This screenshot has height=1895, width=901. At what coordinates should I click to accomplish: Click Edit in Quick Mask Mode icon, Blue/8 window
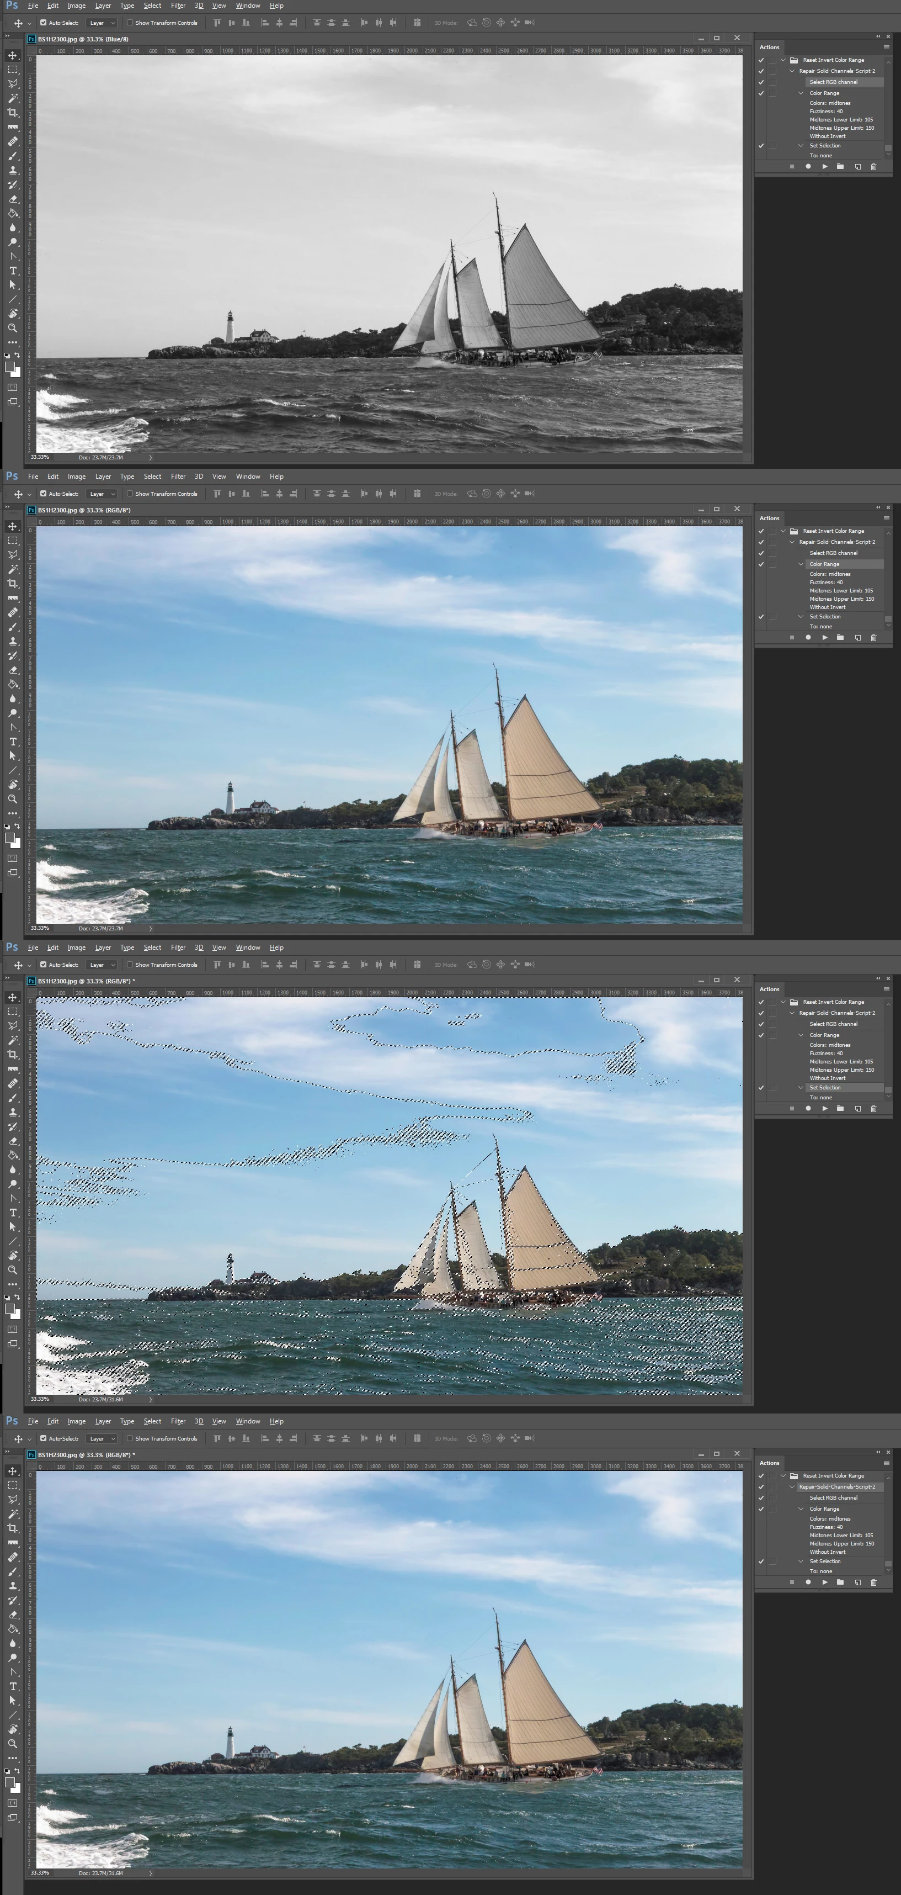click(13, 387)
